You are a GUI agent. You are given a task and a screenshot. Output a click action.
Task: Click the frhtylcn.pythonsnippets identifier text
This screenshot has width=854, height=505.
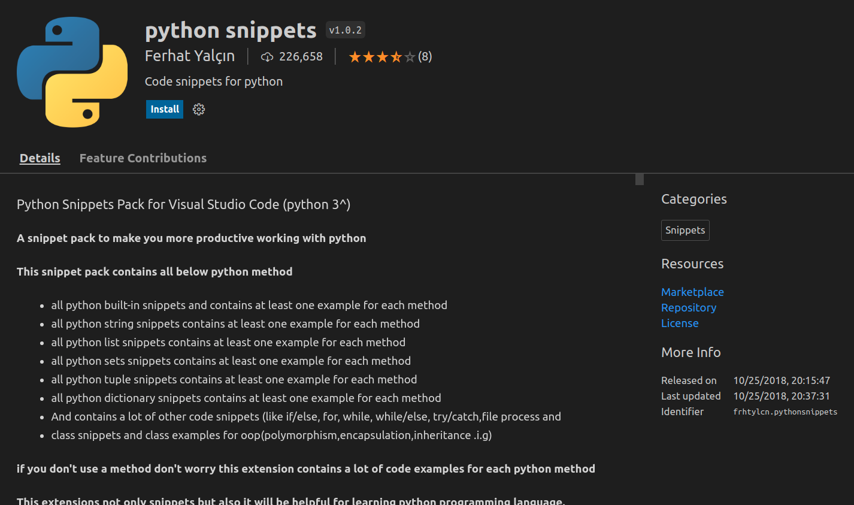tap(785, 412)
